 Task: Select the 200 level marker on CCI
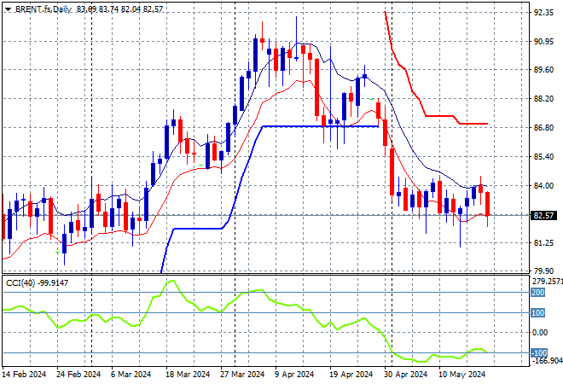tap(538, 293)
